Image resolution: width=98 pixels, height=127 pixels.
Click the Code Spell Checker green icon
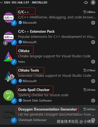point(9,95)
